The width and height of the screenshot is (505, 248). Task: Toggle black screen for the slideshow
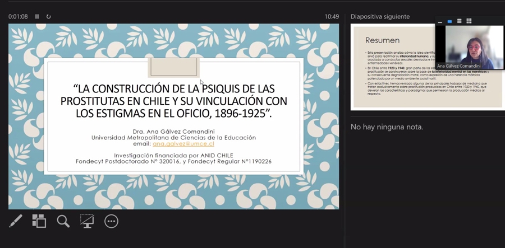[87, 221]
